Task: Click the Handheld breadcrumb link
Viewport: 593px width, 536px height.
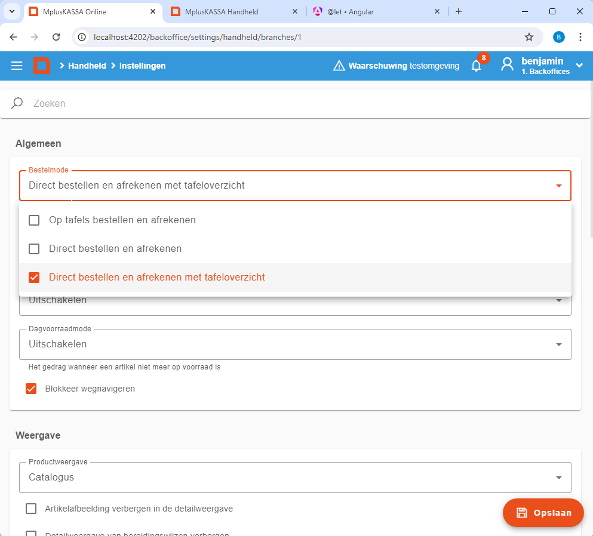Action: pyautogui.click(x=87, y=66)
